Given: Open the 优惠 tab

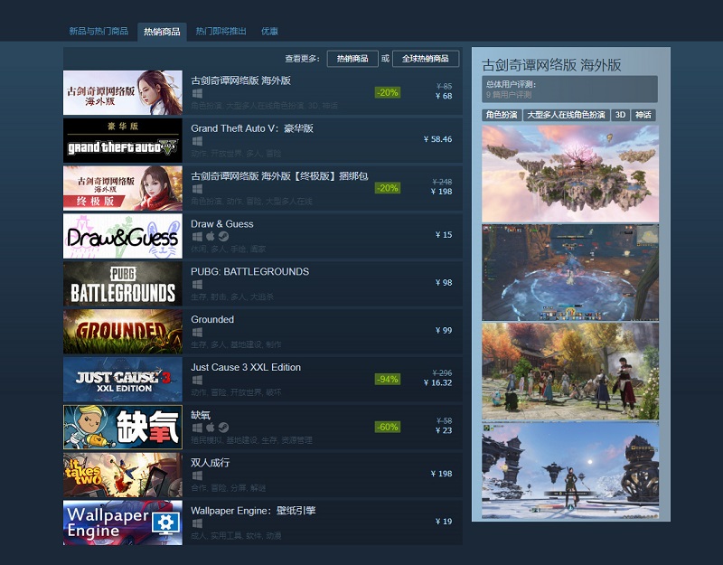Looking at the screenshot, I should pyautogui.click(x=269, y=32).
